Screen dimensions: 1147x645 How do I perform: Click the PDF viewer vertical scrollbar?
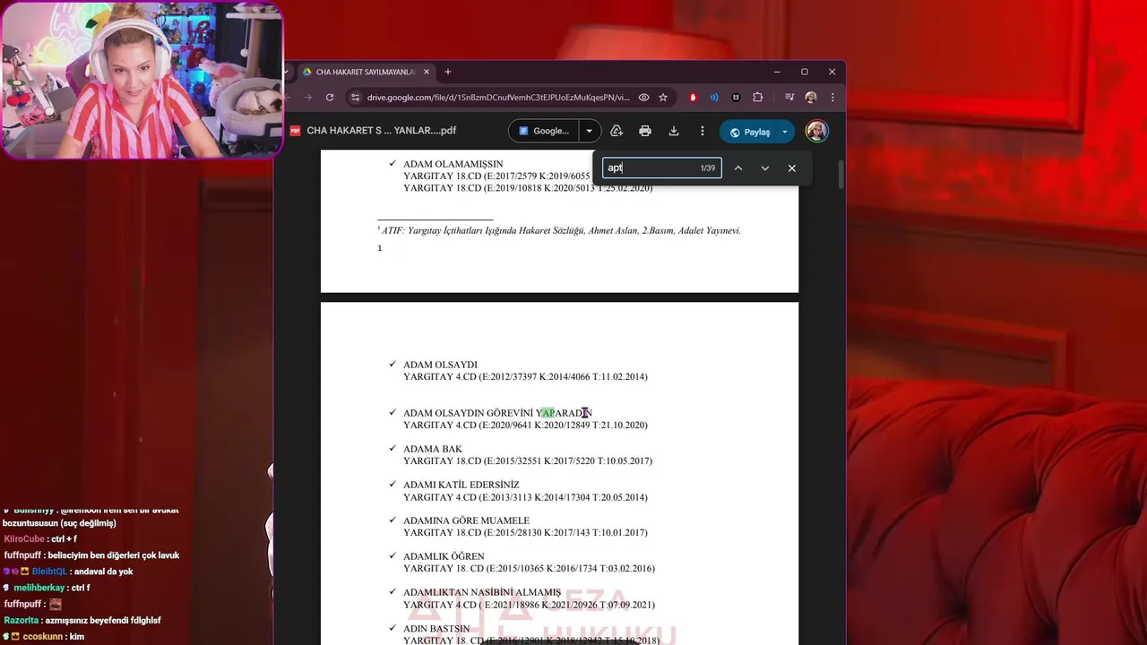[x=841, y=174]
